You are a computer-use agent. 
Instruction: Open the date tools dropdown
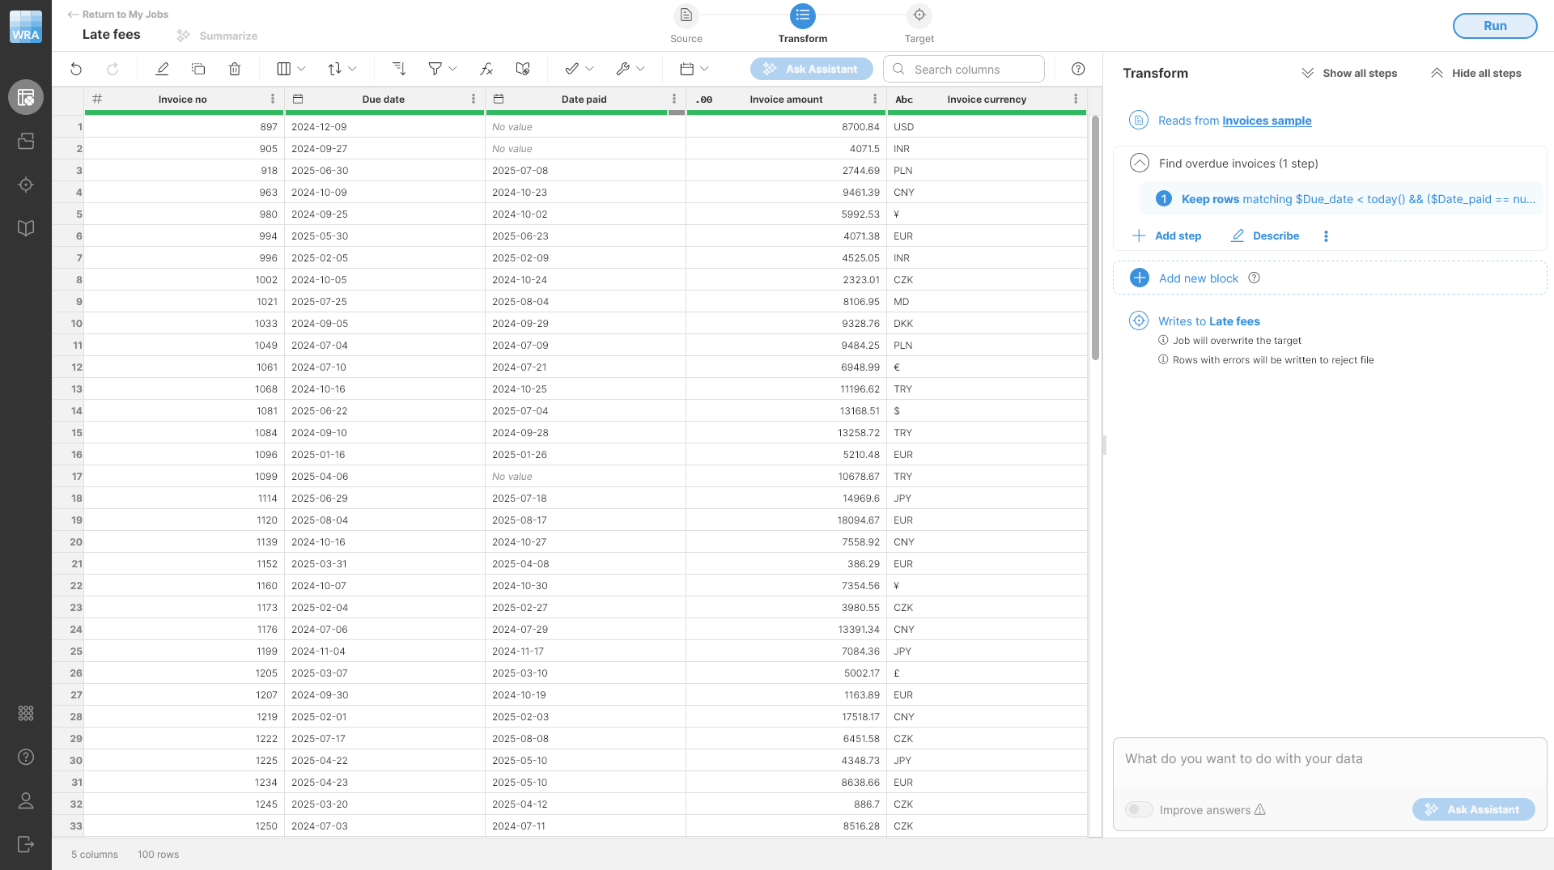pos(694,70)
